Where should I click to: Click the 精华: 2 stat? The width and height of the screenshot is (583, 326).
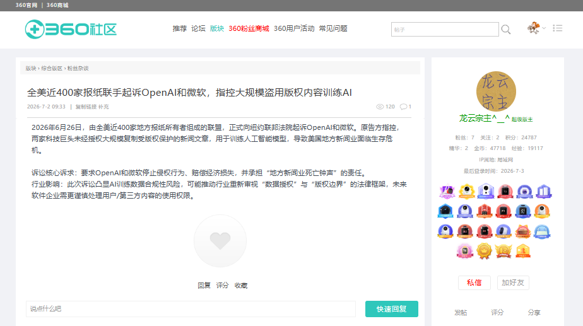(459, 148)
